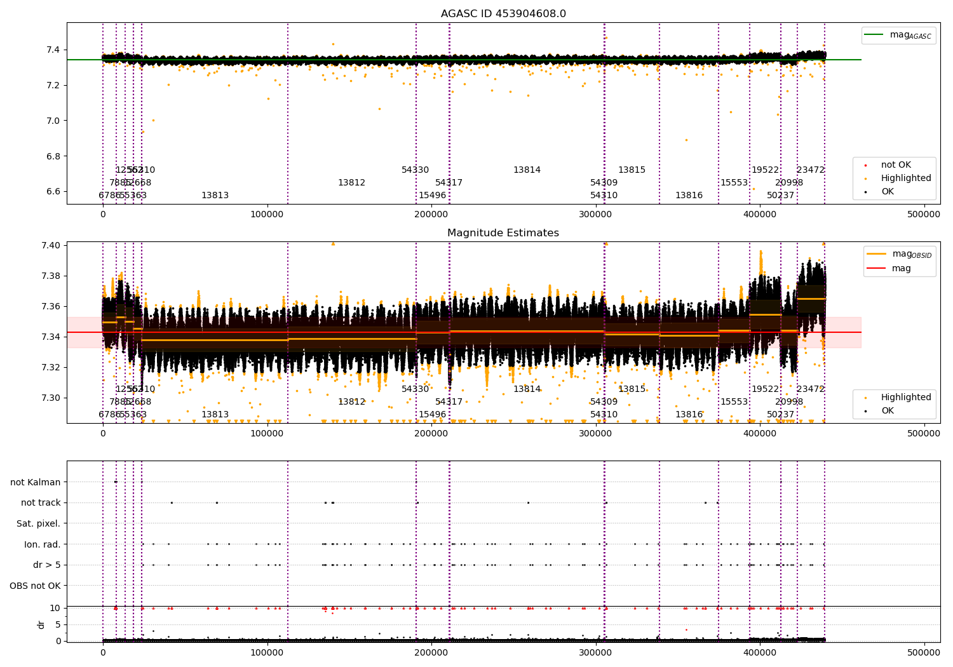The image size is (953, 667).
Task: Click obsid label 54310 in Magnitude Estimates plot
Action: (x=604, y=415)
